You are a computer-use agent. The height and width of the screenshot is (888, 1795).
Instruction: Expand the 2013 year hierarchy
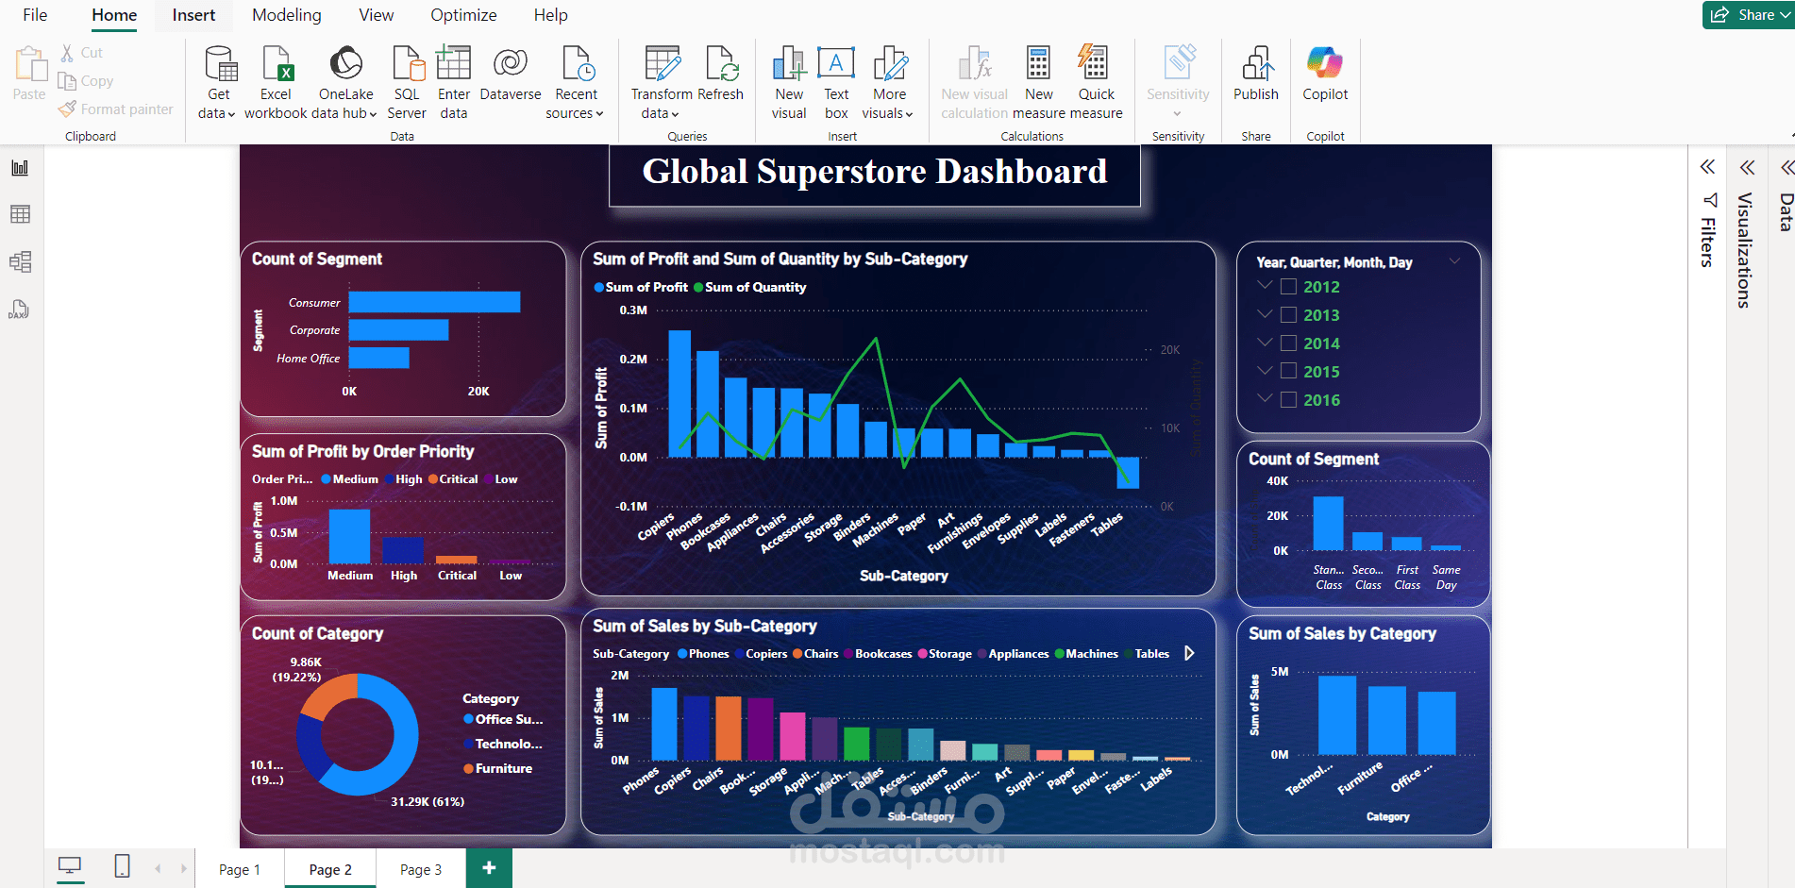pyautogui.click(x=1266, y=314)
